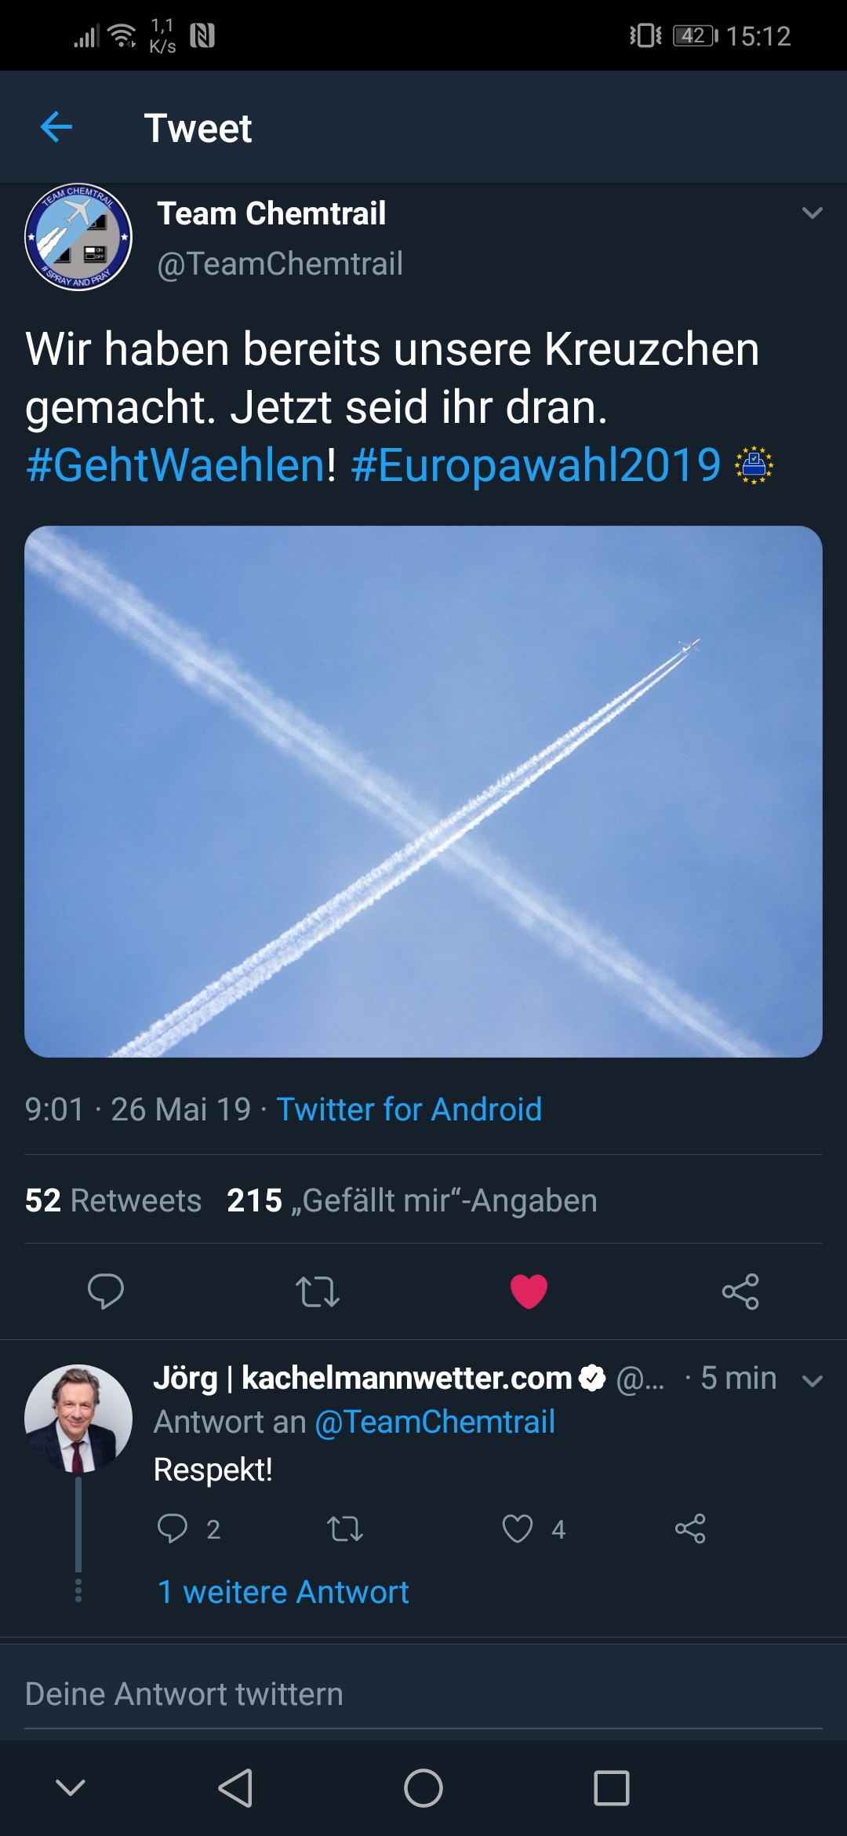Viewport: 847px width, 1836px height.
Task: Tap the "Deine Antwort twittern" reply field
Action: click(423, 1695)
